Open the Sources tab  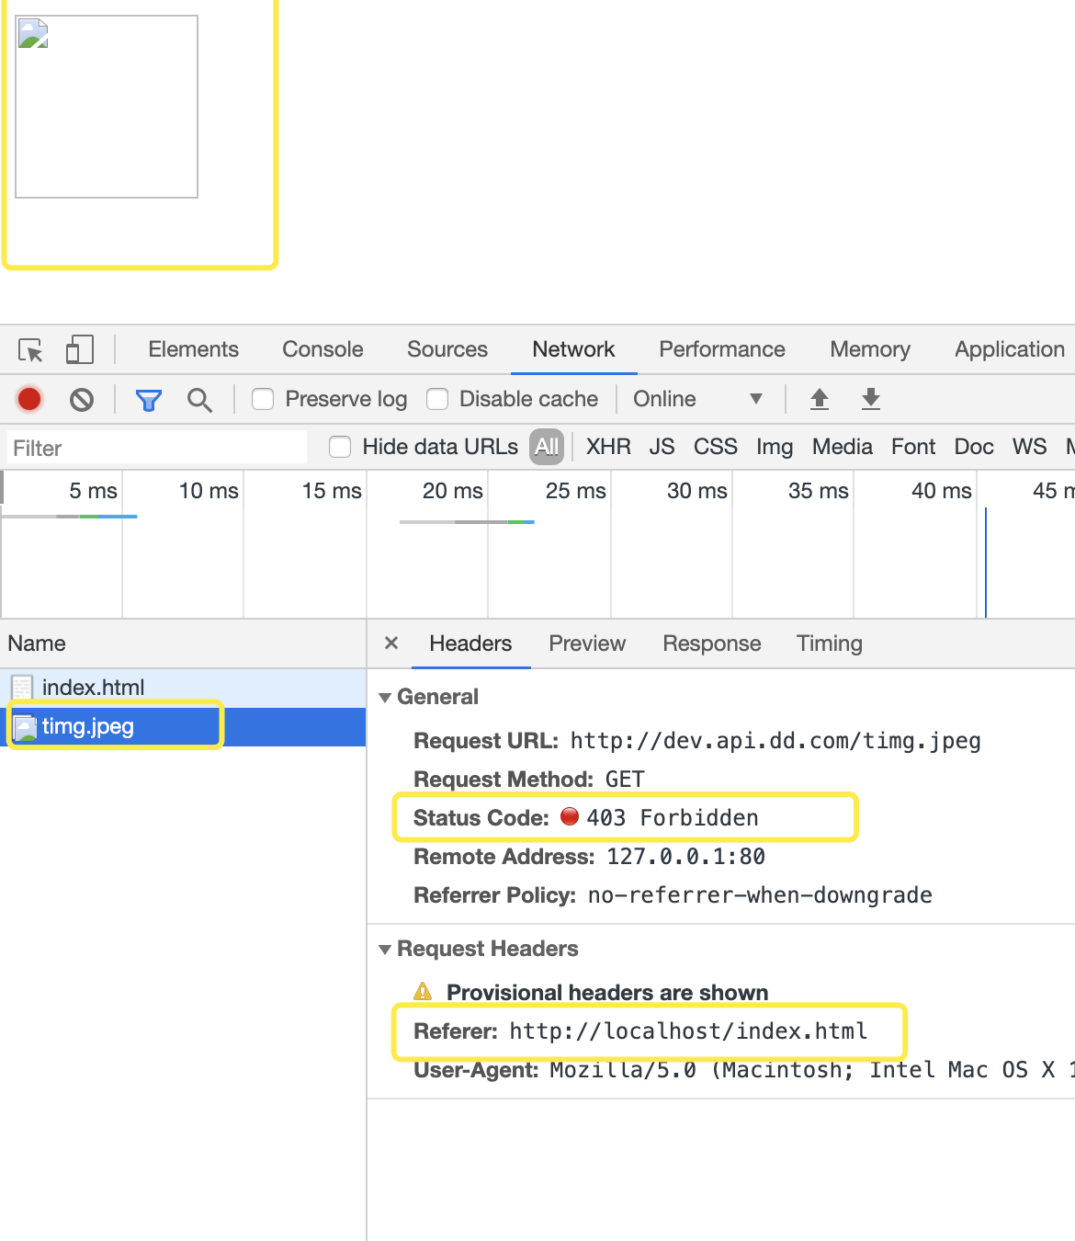point(447,349)
